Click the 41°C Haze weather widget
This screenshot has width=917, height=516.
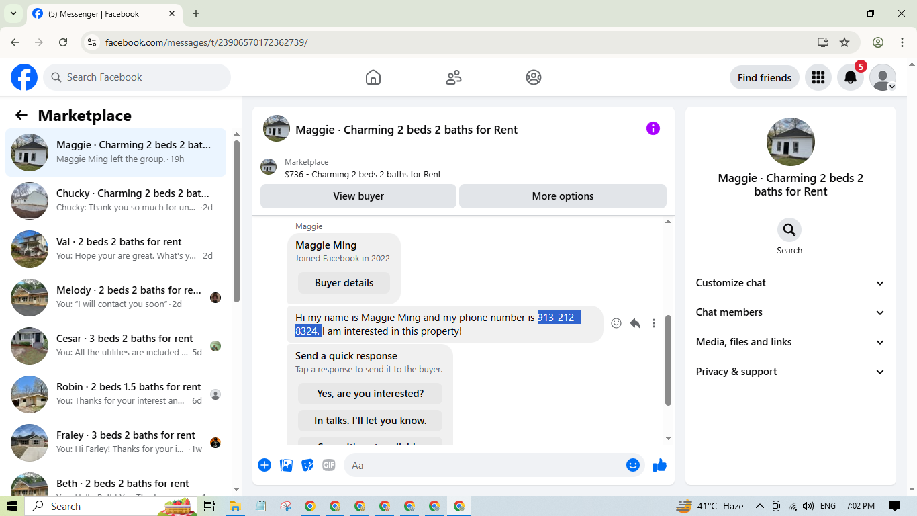(710, 506)
